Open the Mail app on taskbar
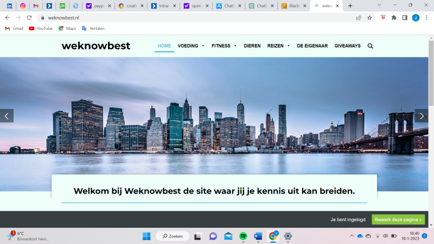Screen dimensions: 434x244 pos(228,236)
